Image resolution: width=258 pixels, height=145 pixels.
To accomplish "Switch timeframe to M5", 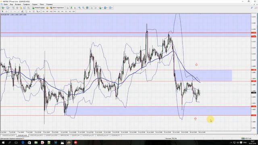I will (47, 12).
